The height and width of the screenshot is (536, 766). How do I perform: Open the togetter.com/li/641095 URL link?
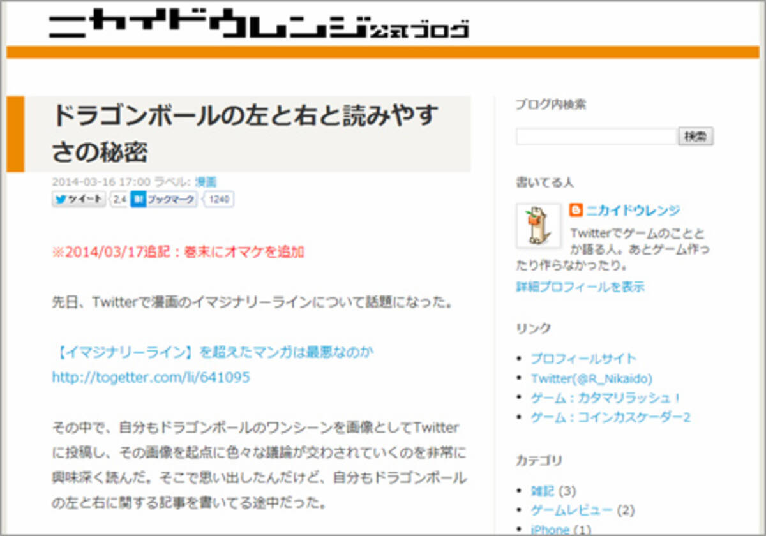click(x=151, y=377)
